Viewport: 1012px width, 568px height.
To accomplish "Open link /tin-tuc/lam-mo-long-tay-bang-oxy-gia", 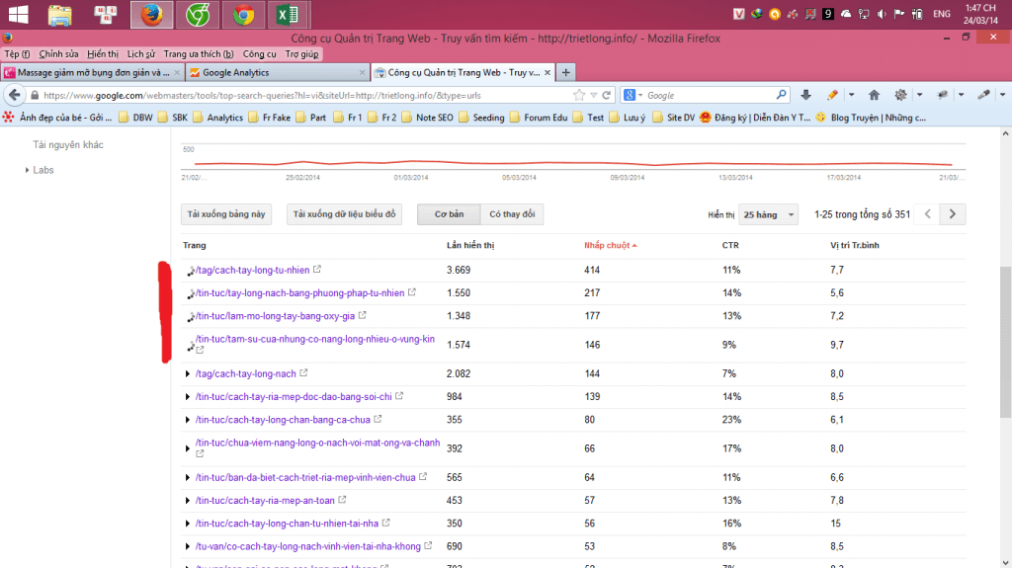I will tap(275, 316).
